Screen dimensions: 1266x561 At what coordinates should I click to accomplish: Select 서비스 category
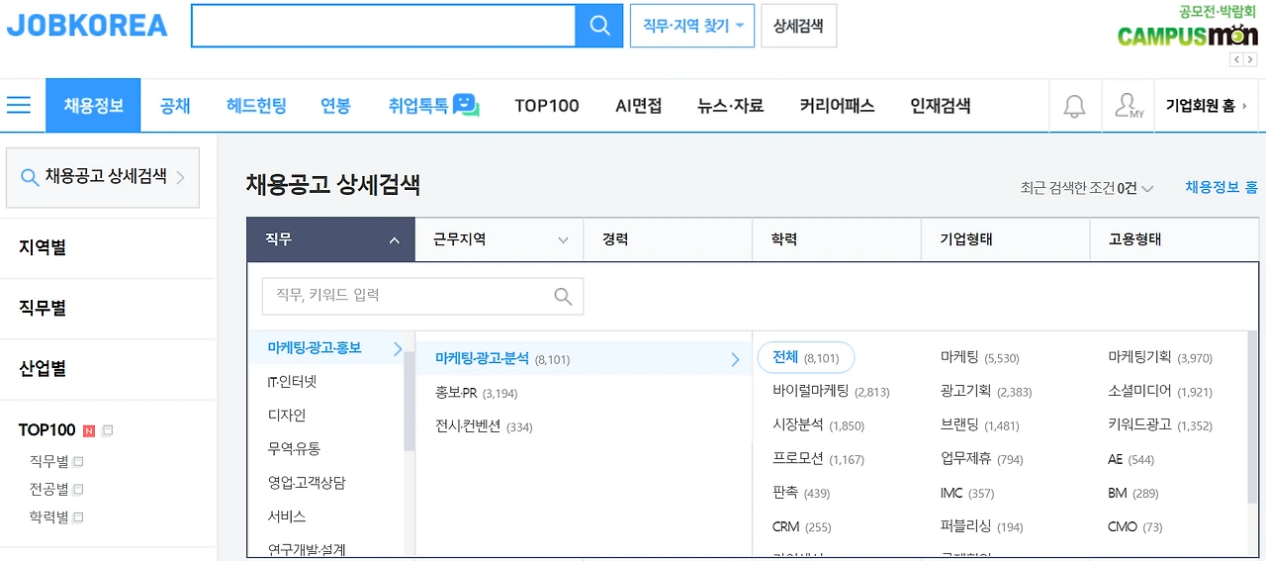287,516
